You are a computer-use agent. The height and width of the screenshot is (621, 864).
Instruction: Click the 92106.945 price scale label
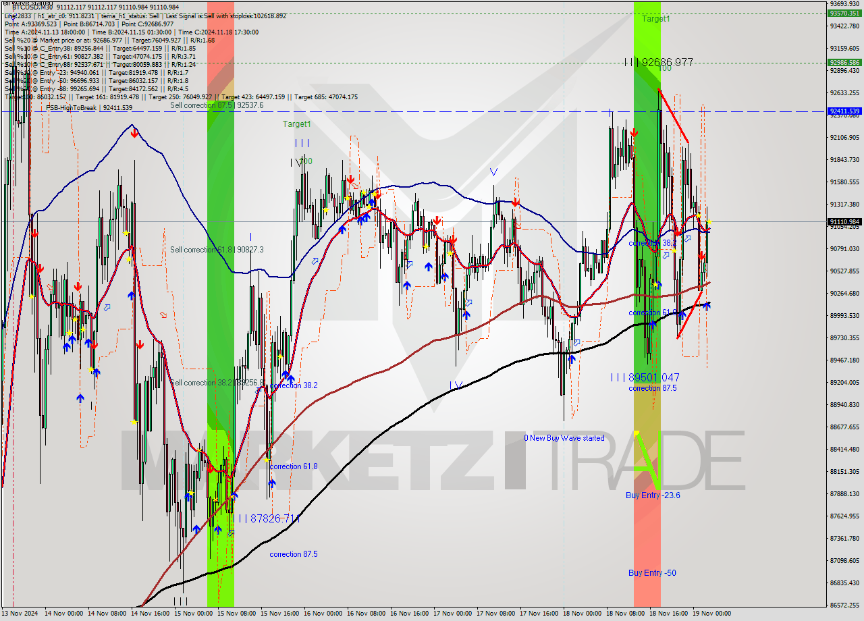point(844,137)
